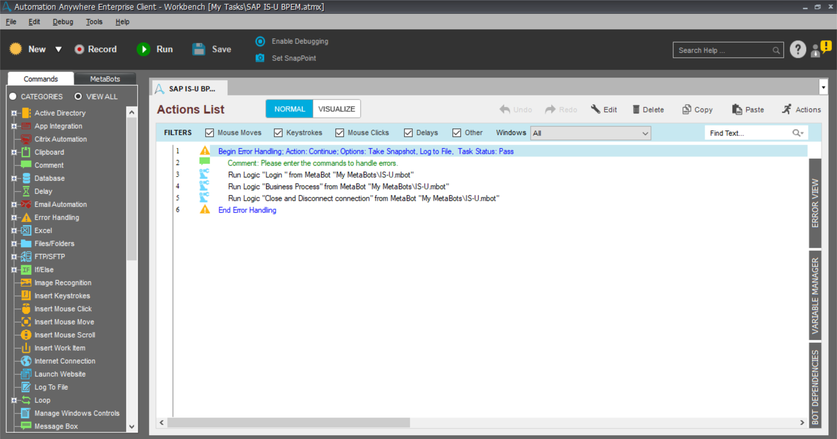Select the Insert Mouse Click command icon
Viewport: 837px width, 439px height.
pyautogui.click(x=26, y=309)
